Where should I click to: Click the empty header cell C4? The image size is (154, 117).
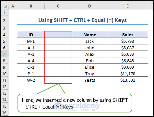pos(58,35)
